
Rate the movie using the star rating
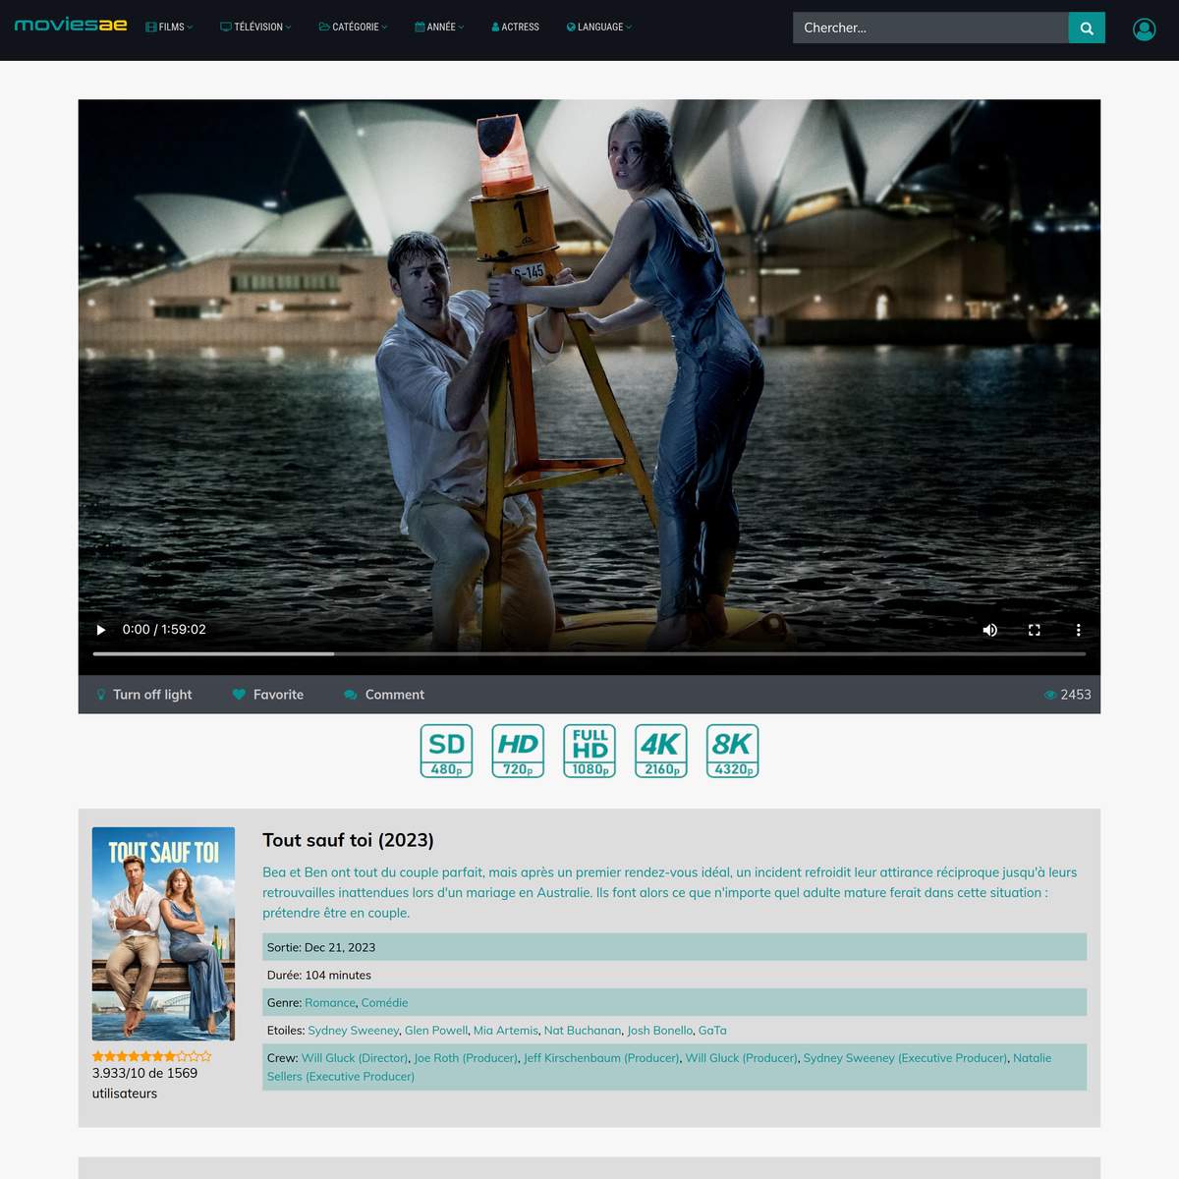[151, 1056]
